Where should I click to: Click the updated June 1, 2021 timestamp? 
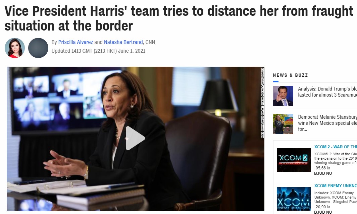[98, 51]
